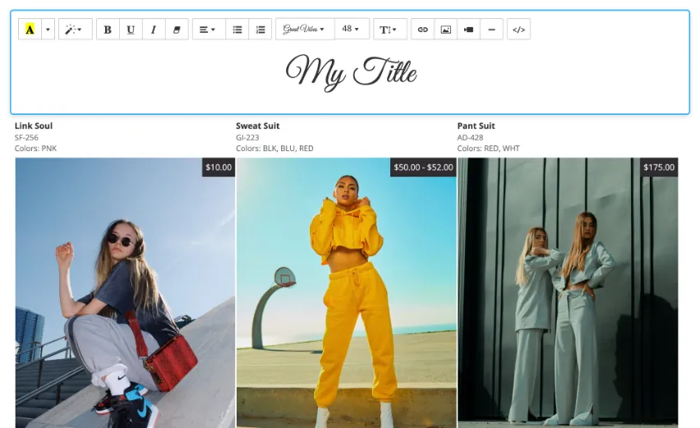The width and height of the screenshot is (700, 428).
Task: Insert a horizontal rule
Action: pos(491,30)
